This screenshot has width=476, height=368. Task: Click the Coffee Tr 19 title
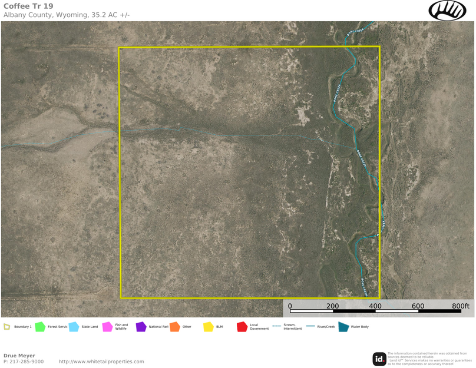28,6
